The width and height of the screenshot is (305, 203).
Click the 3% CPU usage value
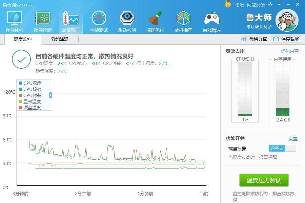point(245,119)
